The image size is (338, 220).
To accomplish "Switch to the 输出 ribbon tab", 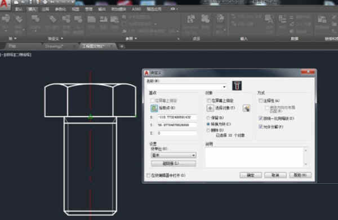I will (x=102, y=9).
